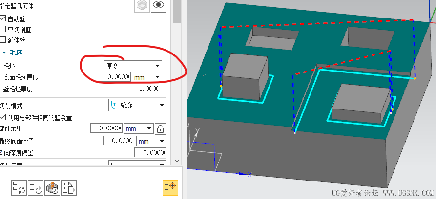Click the 指定壁几何体 label
The height and width of the screenshot is (199, 436).
click(17, 5)
